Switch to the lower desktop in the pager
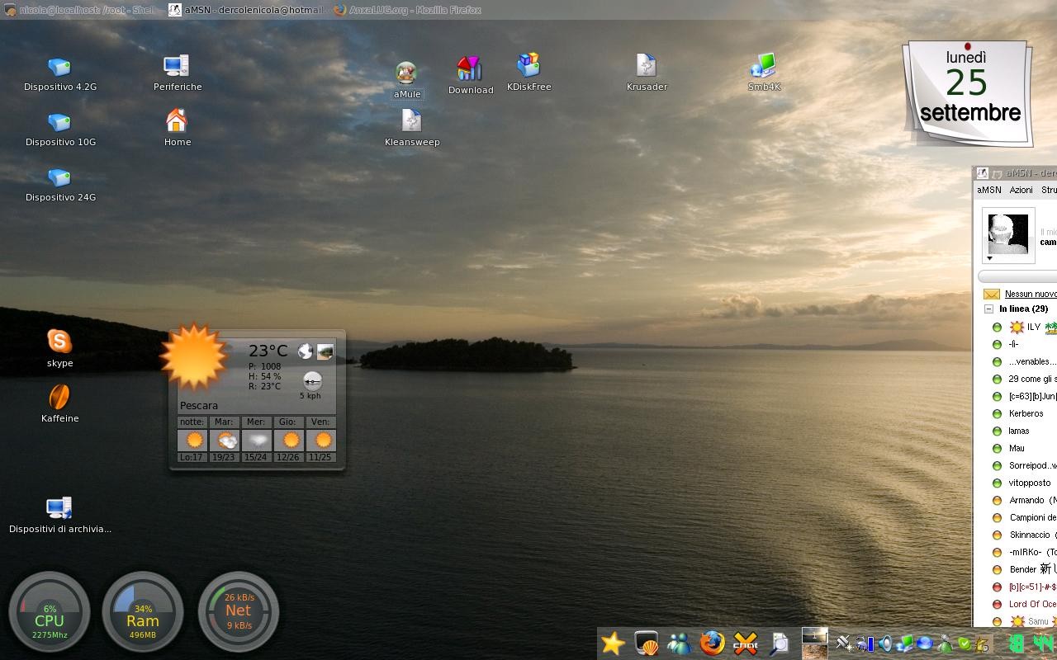Image resolution: width=1057 pixels, height=660 pixels. click(x=814, y=652)
